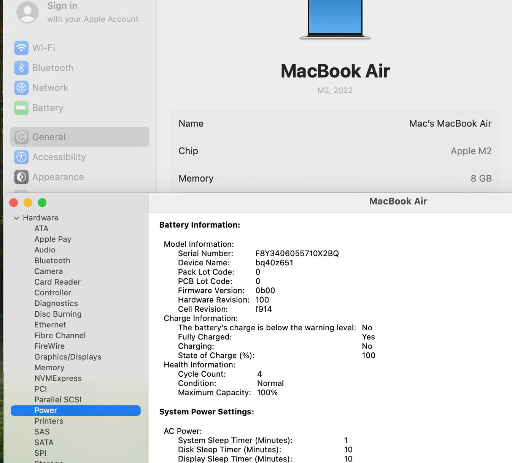This screenshot has width=512, height=463.
Task: Select Graphics/Displays in the Hardware list
Action: click(68, 357)
